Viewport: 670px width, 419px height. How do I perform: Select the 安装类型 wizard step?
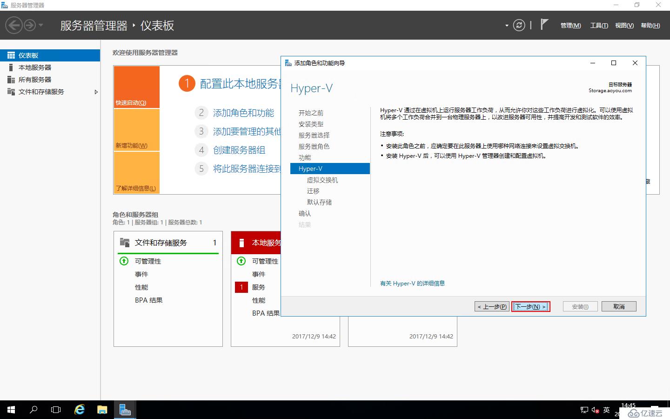311,124
